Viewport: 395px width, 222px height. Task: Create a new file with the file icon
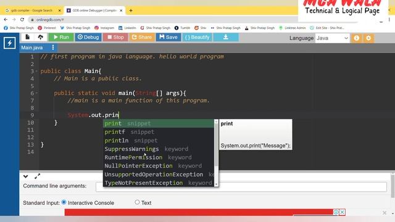click(x=27, y=37)
